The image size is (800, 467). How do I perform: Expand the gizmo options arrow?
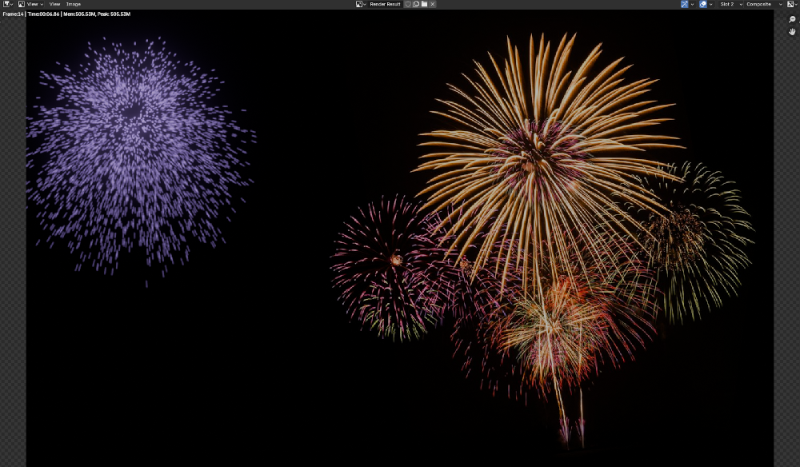(692, 4)
